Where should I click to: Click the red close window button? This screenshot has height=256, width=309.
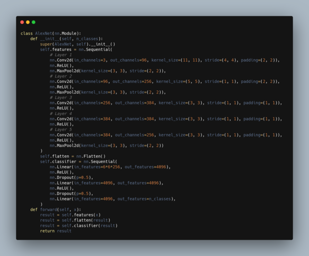click(x=22, y=22)
